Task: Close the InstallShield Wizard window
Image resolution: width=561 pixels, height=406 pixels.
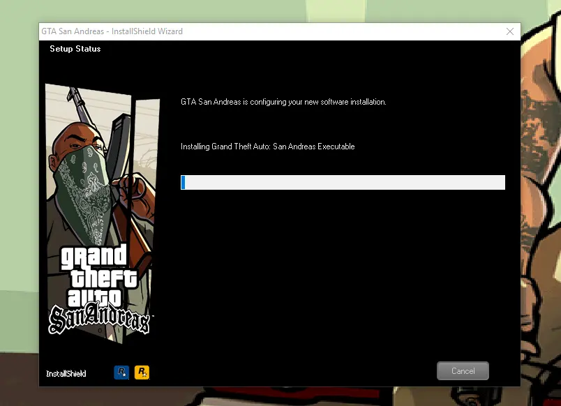Action: (x=510, y=31)
